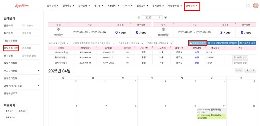Open the 인맥관리 menu
This screenshot has height=126, width=260.
158,5
